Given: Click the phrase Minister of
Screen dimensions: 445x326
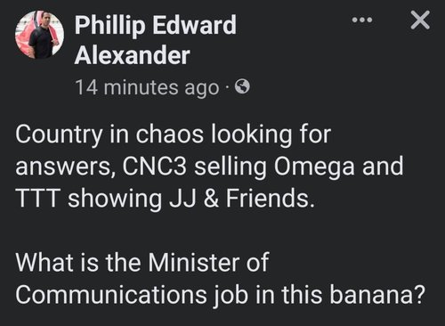Looking at the screenshot, I should pyautogui.click(x=208, y=263).
